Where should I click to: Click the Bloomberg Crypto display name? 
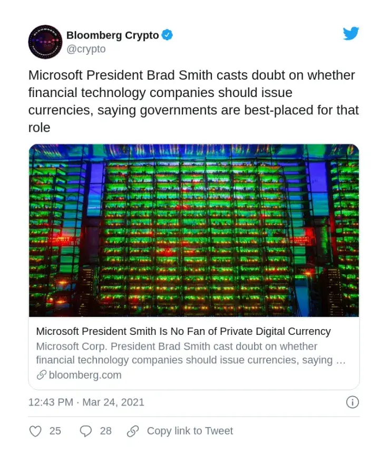pos(112,35)
